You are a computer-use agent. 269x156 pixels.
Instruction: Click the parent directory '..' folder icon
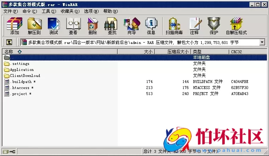click(7, 57)
